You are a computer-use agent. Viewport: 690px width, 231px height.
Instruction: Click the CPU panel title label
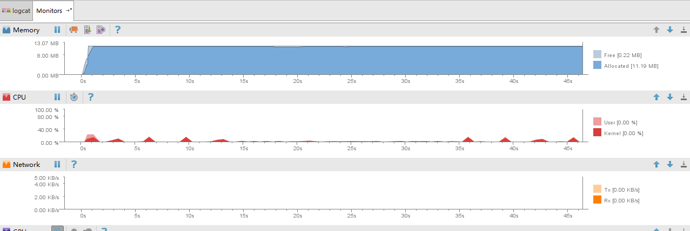[x=19, y=97]
